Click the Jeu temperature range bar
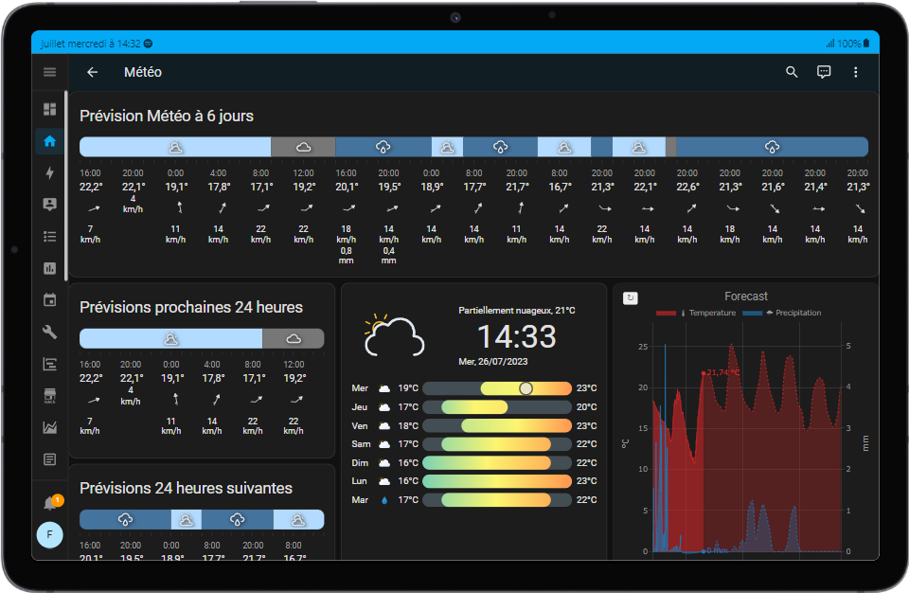Image resolution: width=909 pixels, height=593 pixels. [x=497, y=406]
